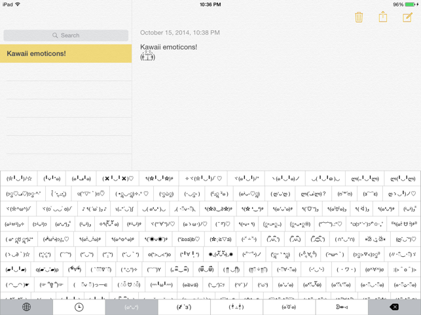Delete the note with trash icon
The width and height of the screenshot is (421, 315).
coord(359,17)
